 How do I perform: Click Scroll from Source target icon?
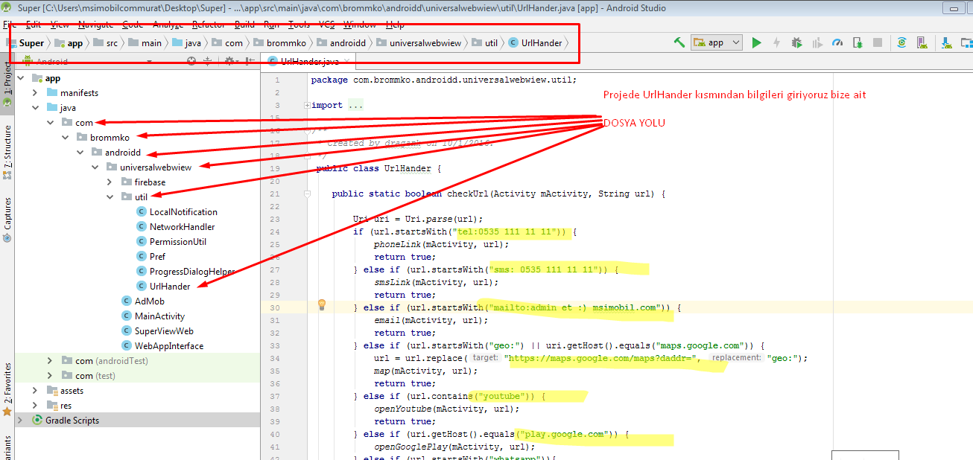point(191,62)
